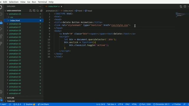Click UTF-8 encoding selector
The image size is (189, 106).
click(x=120, y=104)
